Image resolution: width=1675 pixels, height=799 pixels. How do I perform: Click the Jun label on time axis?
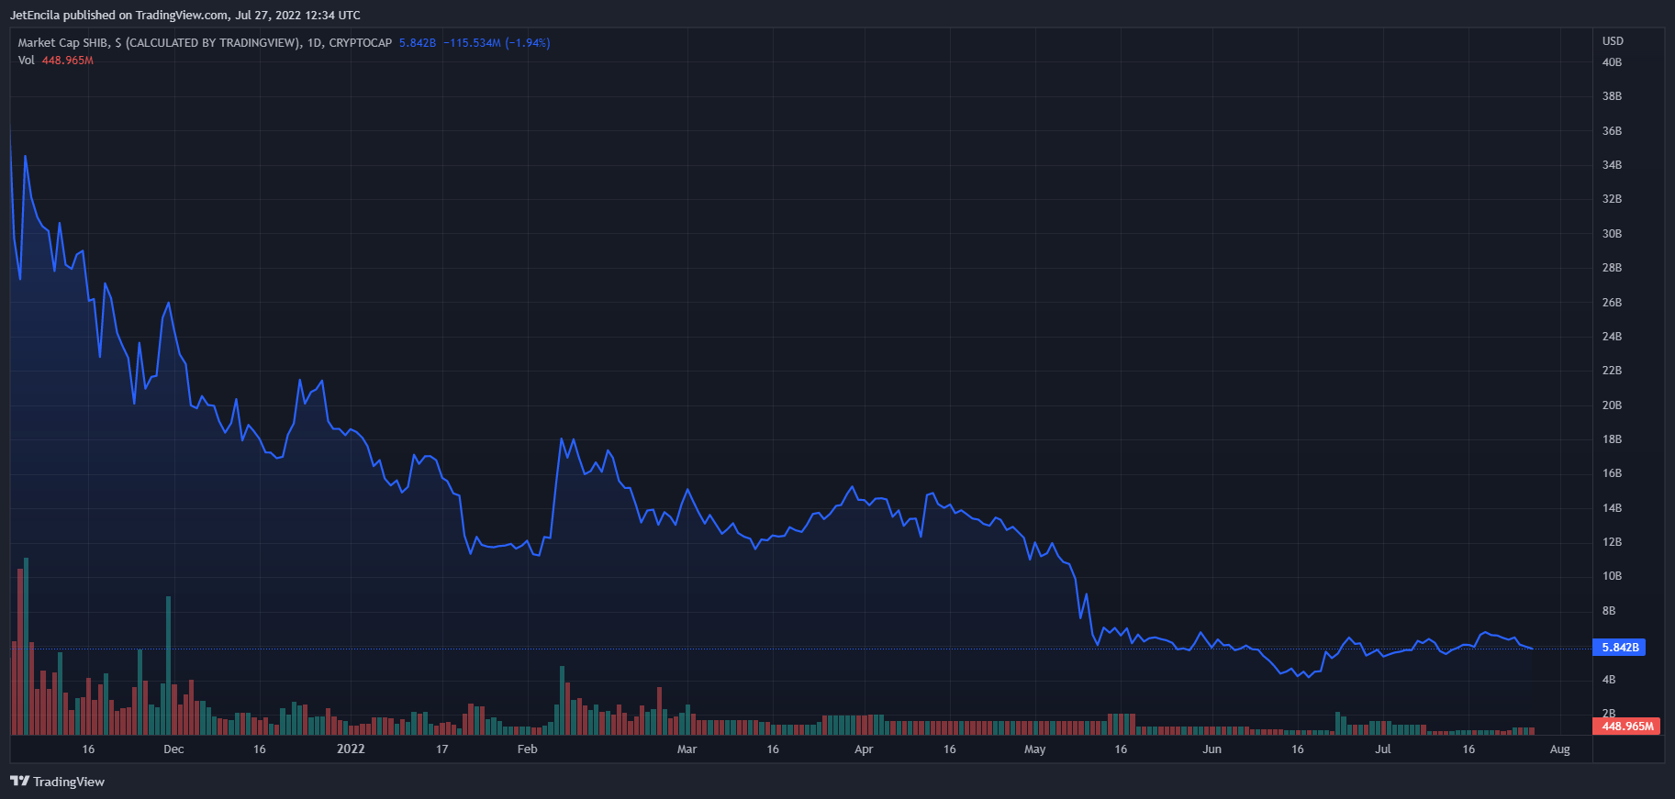(1212, 749)
